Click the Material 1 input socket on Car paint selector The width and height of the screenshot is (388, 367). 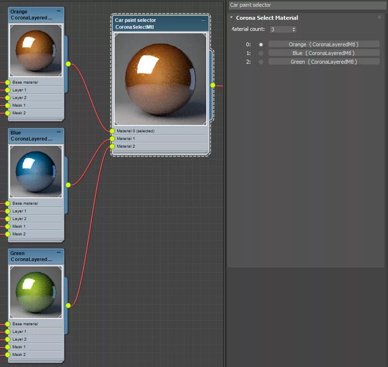[x=112, y=138]
